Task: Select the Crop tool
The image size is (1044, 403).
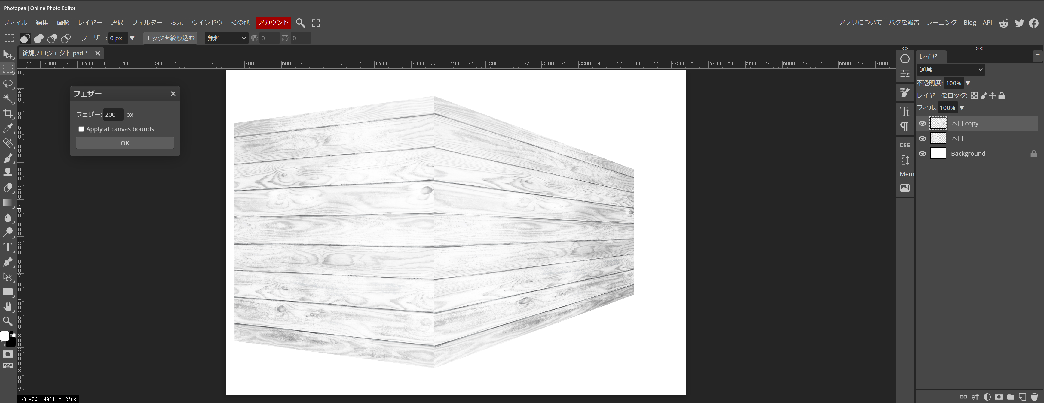Action: (x=8, y=113)
